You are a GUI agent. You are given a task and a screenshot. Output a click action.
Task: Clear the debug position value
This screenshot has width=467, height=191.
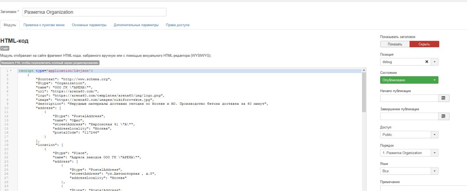tap(427, 62)
